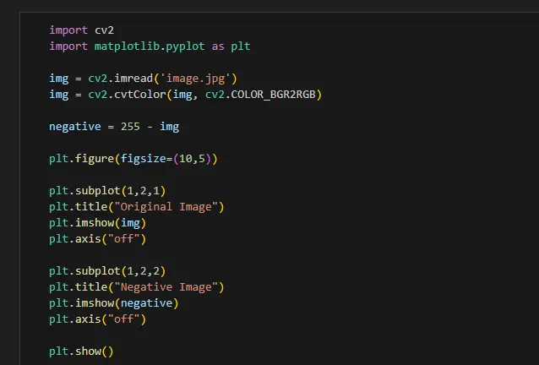Screen dimensions: 539x365
Task: Click the 'plt.show()' line
Action: pyautogui.click(x=81, y=351)
